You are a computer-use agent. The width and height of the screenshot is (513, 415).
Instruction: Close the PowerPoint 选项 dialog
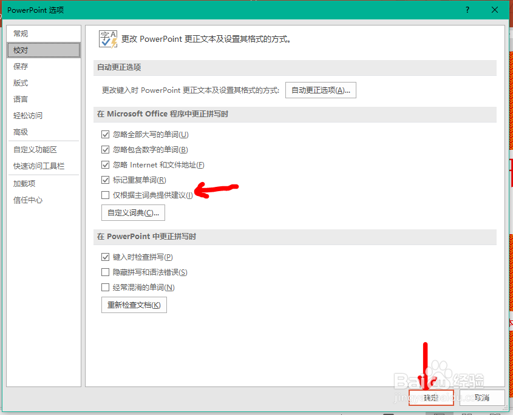495,10
